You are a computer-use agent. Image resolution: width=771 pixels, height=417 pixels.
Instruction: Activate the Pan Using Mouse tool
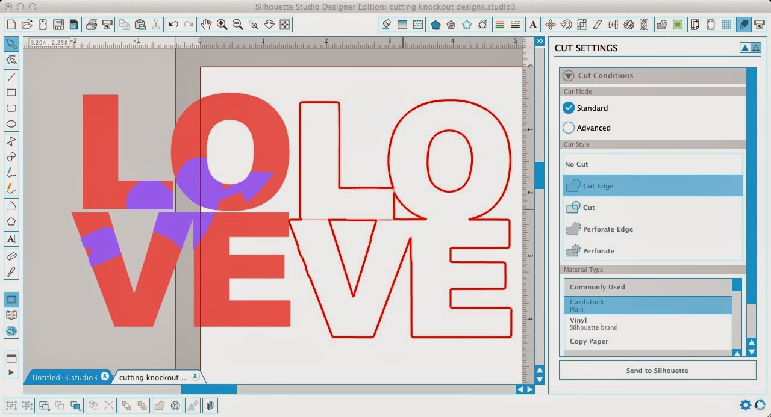(207, 25)
